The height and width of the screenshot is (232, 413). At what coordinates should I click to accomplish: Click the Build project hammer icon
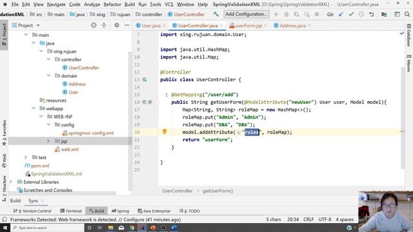click(x=216, y=14)
